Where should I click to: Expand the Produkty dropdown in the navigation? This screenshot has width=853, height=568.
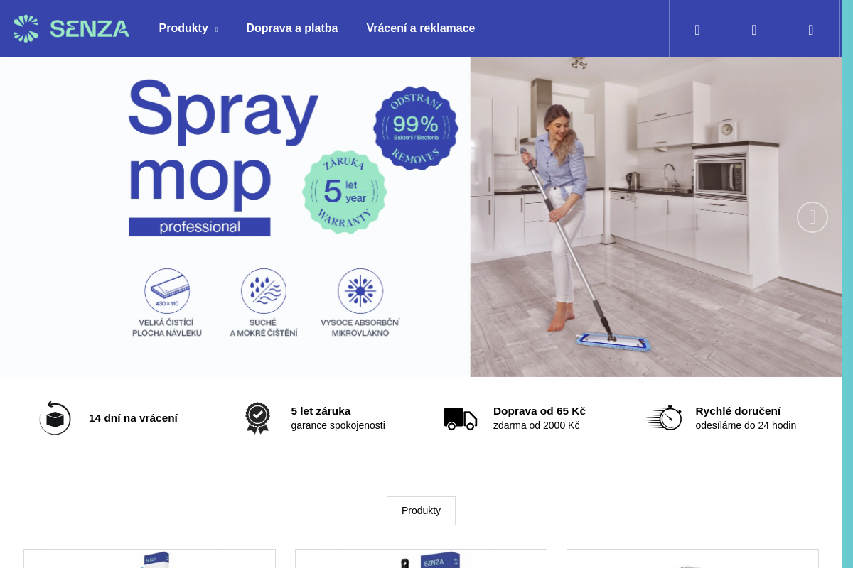188,28
